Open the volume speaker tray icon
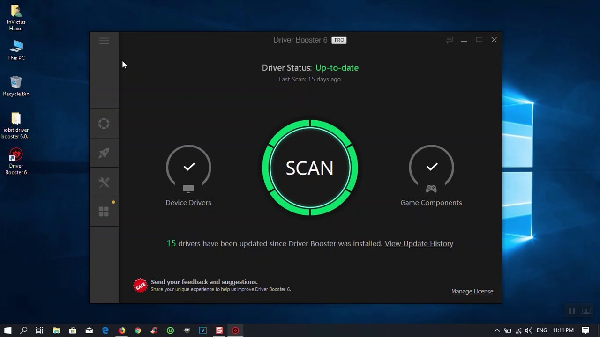Screen dimensions: 600x337 tap(529, 330)
